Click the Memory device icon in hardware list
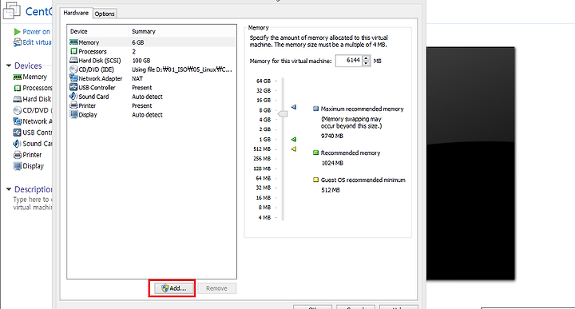 (x=73, y=42)
